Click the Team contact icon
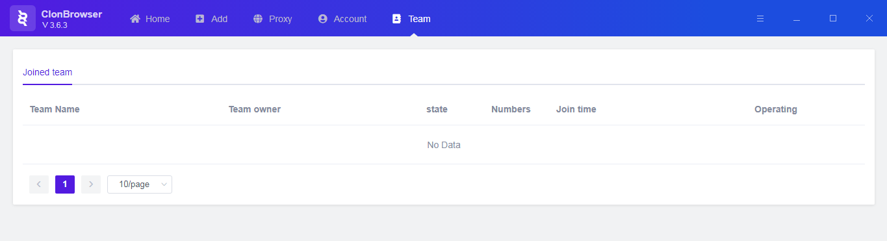This screenshot has width=887, height=241. (397, 19)
